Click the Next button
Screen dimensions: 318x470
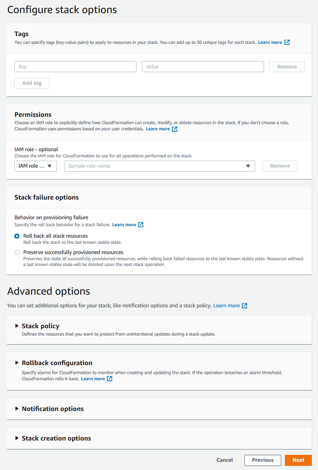298,460
